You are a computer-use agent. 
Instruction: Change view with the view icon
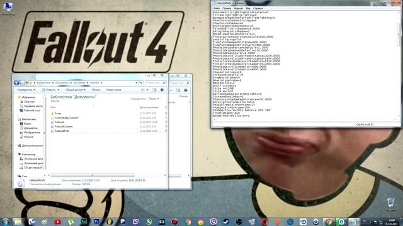tap(143, 90)
